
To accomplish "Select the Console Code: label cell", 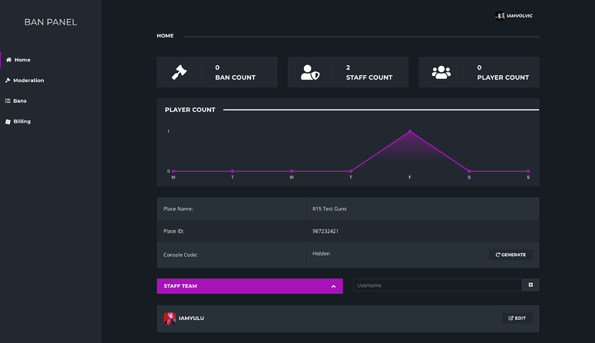I will click(231, 255).
